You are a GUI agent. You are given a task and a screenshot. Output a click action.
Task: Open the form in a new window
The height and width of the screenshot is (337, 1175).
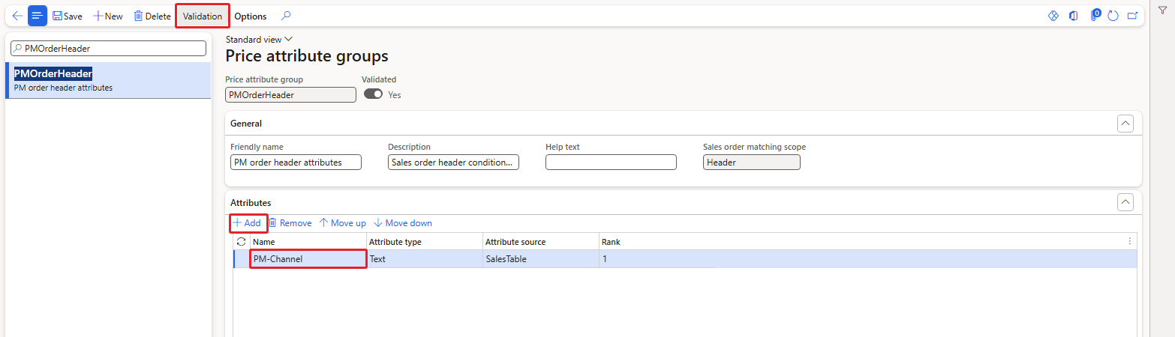click(x=1133, y=16)
